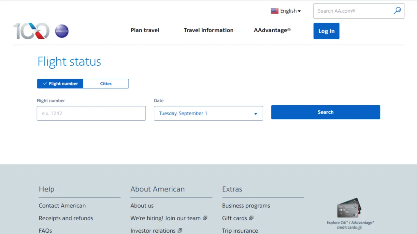Screen dimensions: 417x234
Task: Open Trip insurance link
Action: [240, 230]
